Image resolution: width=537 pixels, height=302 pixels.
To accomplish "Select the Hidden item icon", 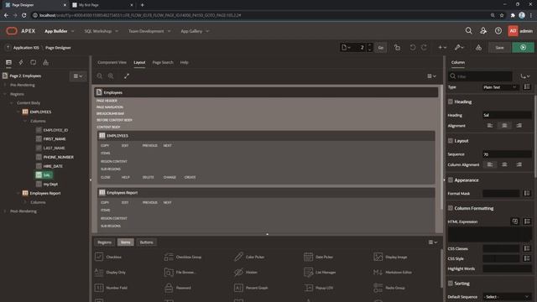I will pos(238,272).
